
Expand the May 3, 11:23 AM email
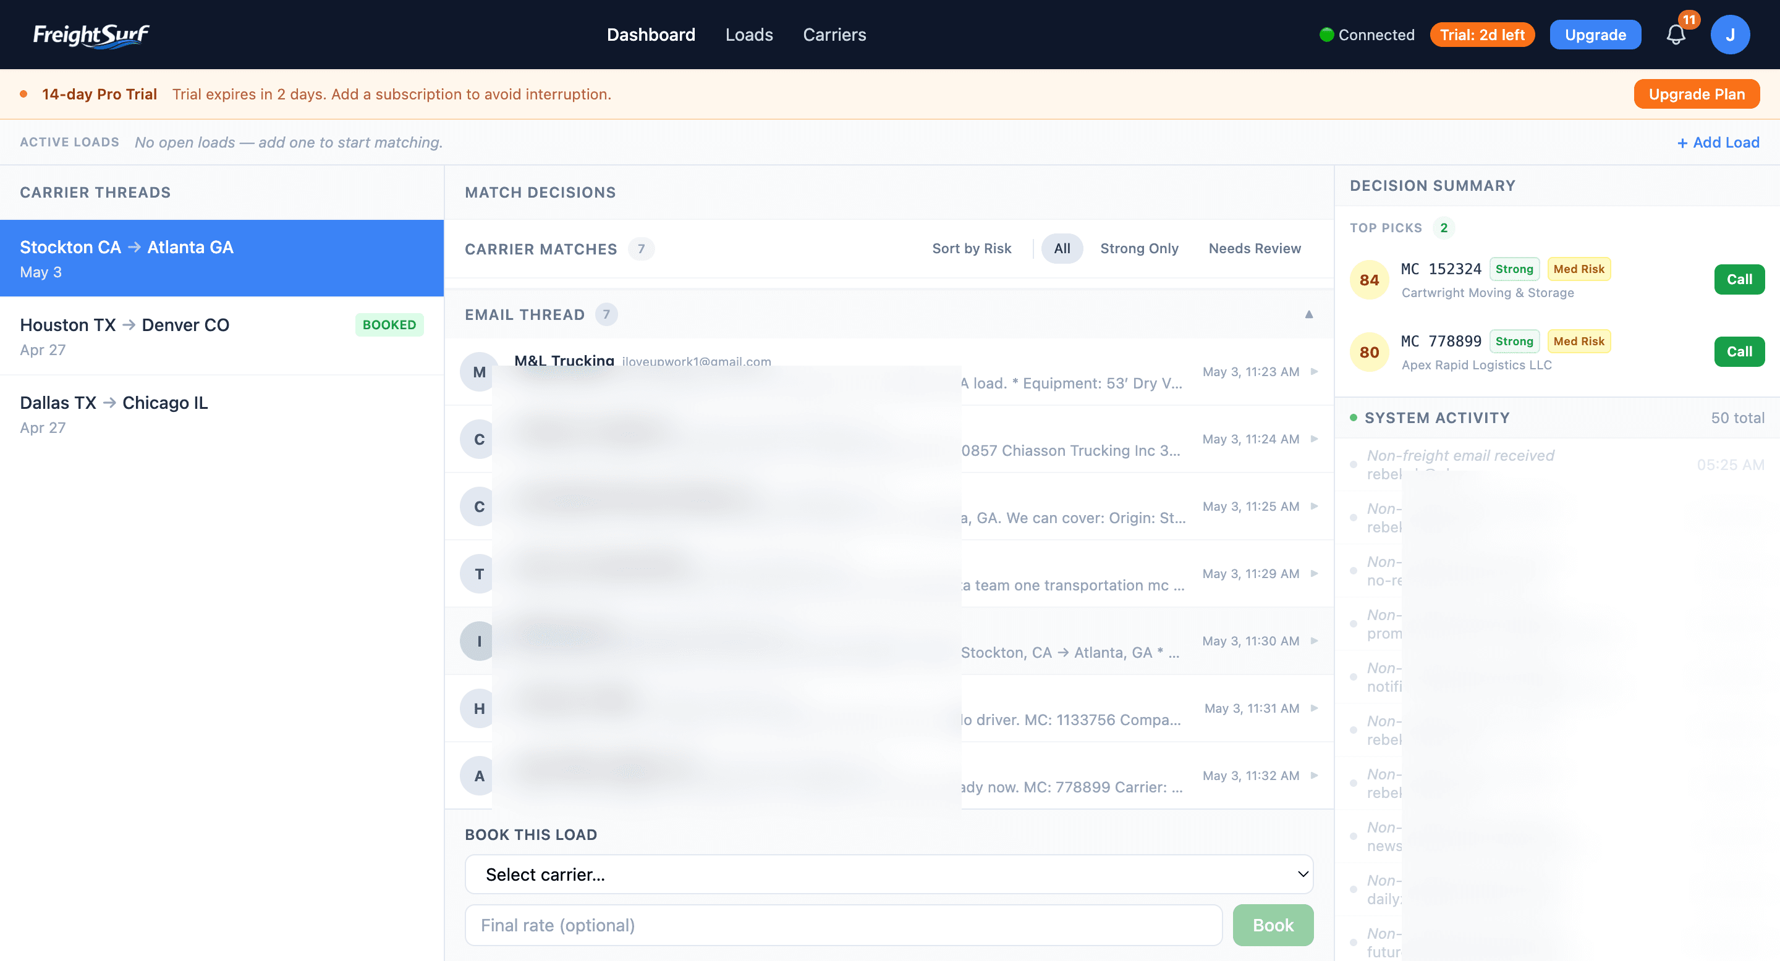1314,371
